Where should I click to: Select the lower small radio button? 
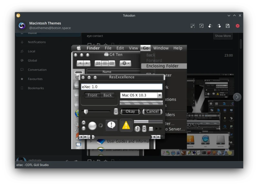[84, 128]
